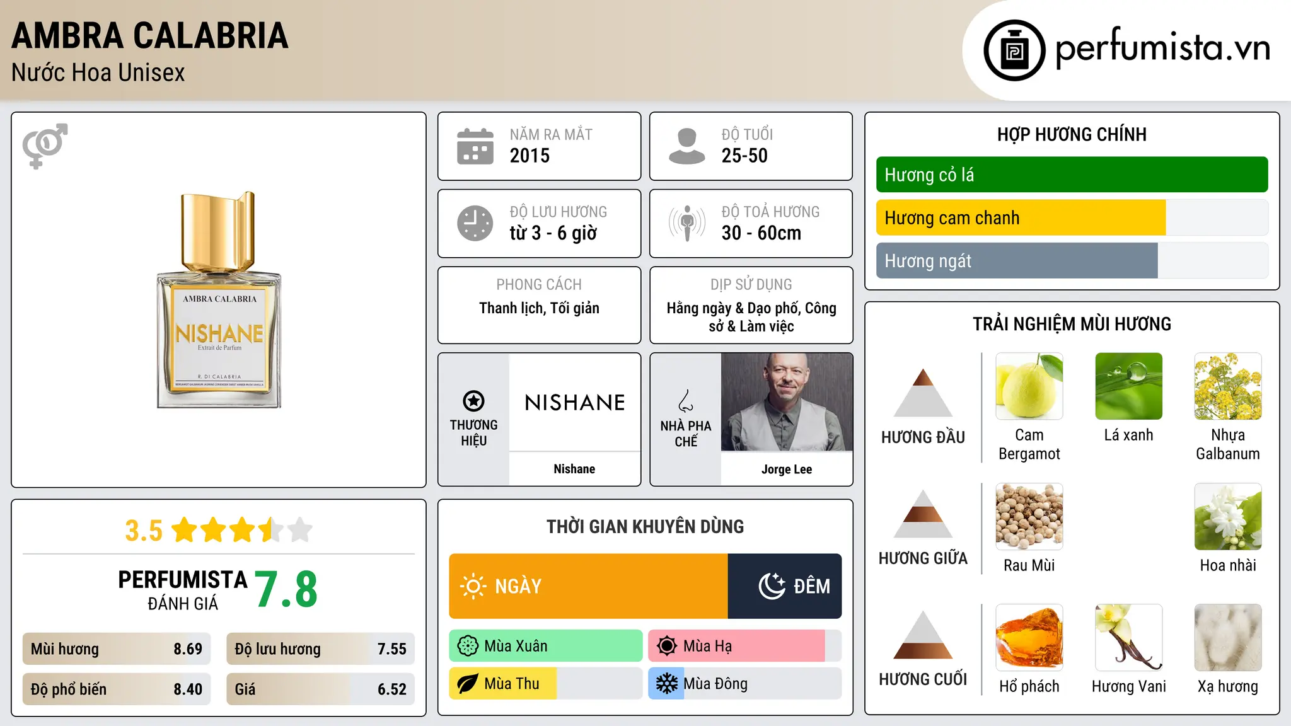The image size is (1291, 726).
Task: Click the Hương đầu pyramid icon
Action: point(923,393)
